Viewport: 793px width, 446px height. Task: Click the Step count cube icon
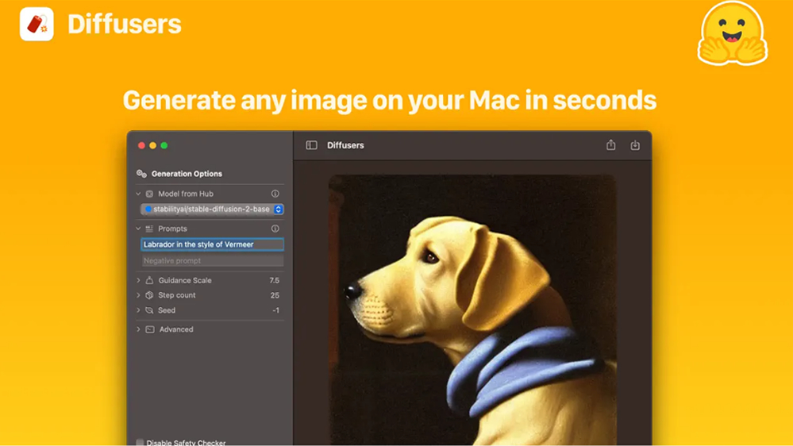tap(150, 294)
